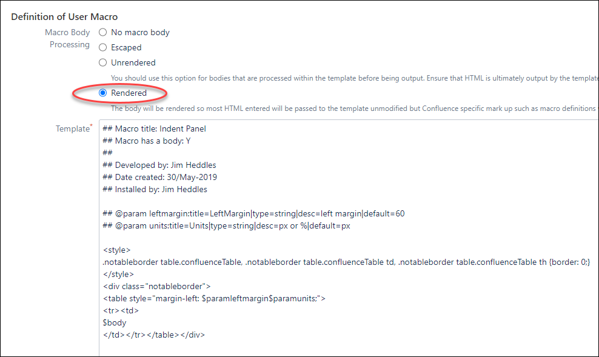
Task: Click inside the Template text area
Action: click(303, 242)
